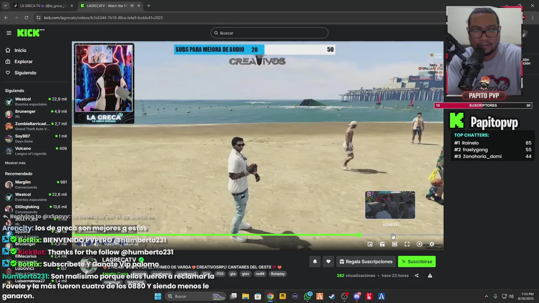Click the microphone tray icon
Screen dimensions: 539x303
point(495,296)
